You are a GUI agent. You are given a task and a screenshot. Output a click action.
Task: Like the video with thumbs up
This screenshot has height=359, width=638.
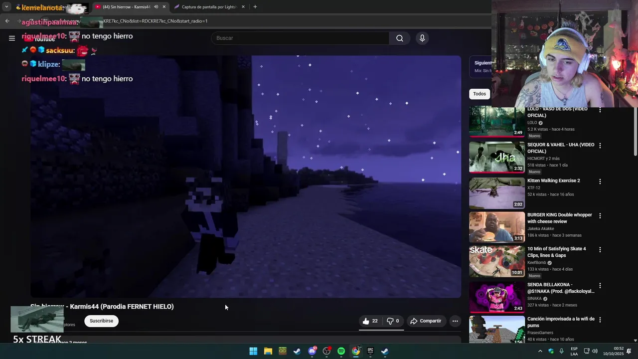[370, 321]
